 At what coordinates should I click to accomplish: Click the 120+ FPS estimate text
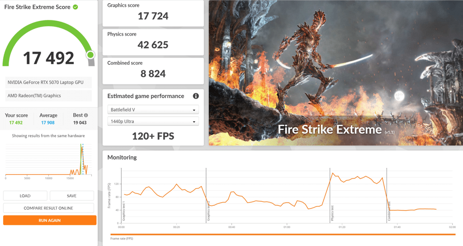153,136
